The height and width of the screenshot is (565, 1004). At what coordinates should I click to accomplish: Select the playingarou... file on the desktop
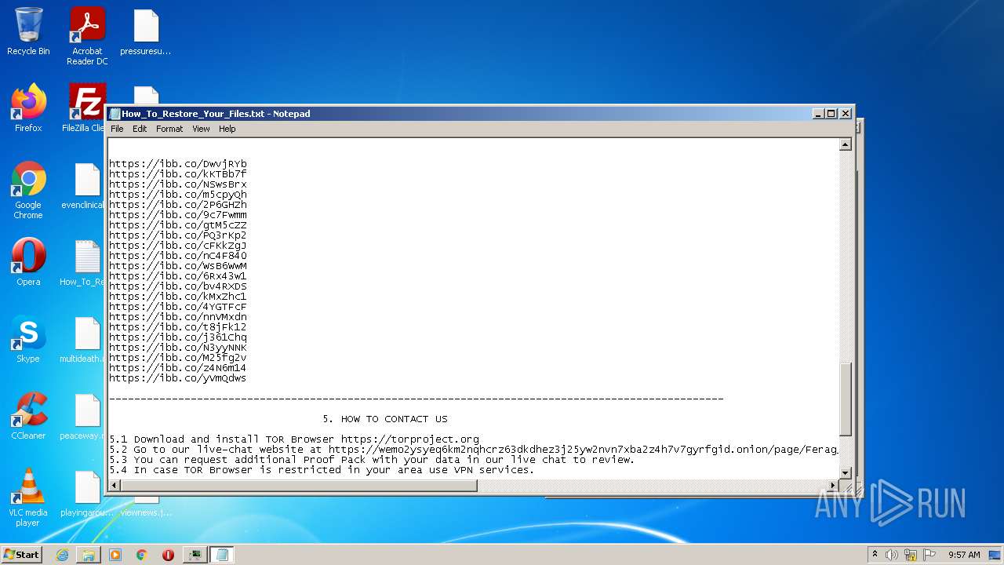[87, 493]
